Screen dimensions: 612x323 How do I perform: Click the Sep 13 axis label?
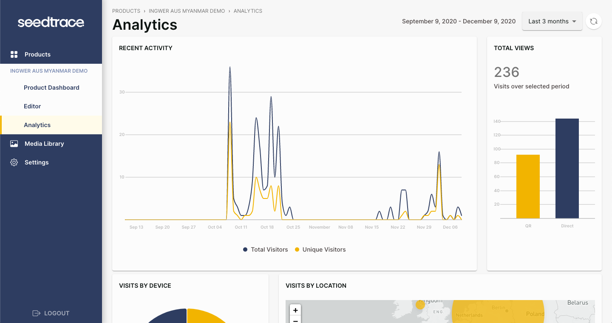tap(136, 227)
